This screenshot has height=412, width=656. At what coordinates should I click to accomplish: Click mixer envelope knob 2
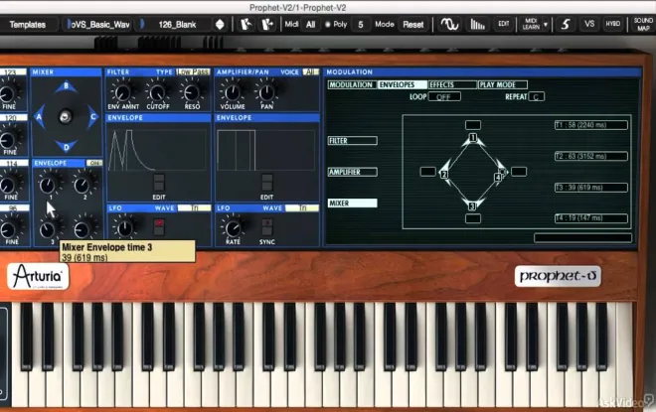tap(82, 185)
